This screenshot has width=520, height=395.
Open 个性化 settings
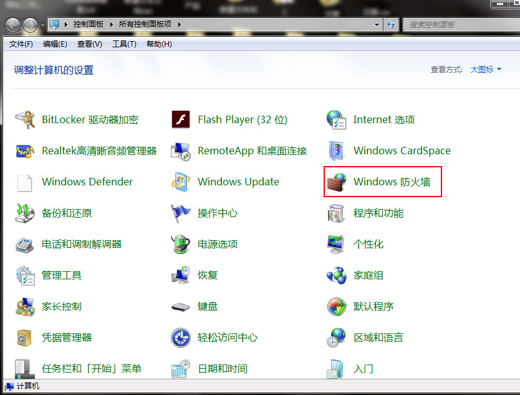click(368, 244)
